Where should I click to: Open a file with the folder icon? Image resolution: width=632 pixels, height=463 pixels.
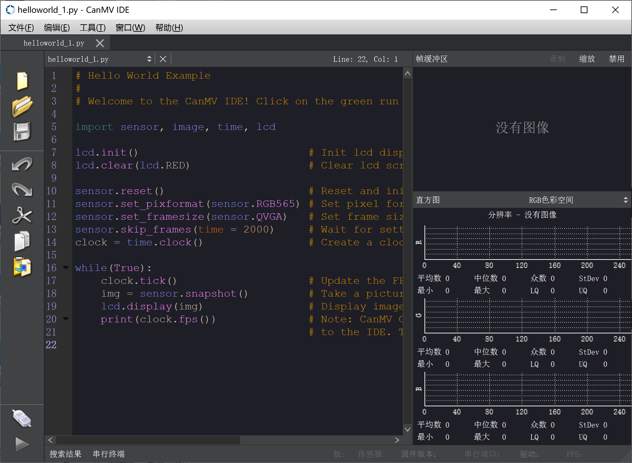click(22, 106)
